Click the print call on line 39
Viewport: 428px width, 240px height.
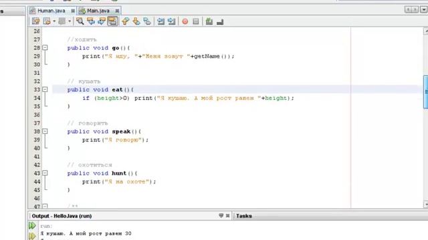pos(92,140)
